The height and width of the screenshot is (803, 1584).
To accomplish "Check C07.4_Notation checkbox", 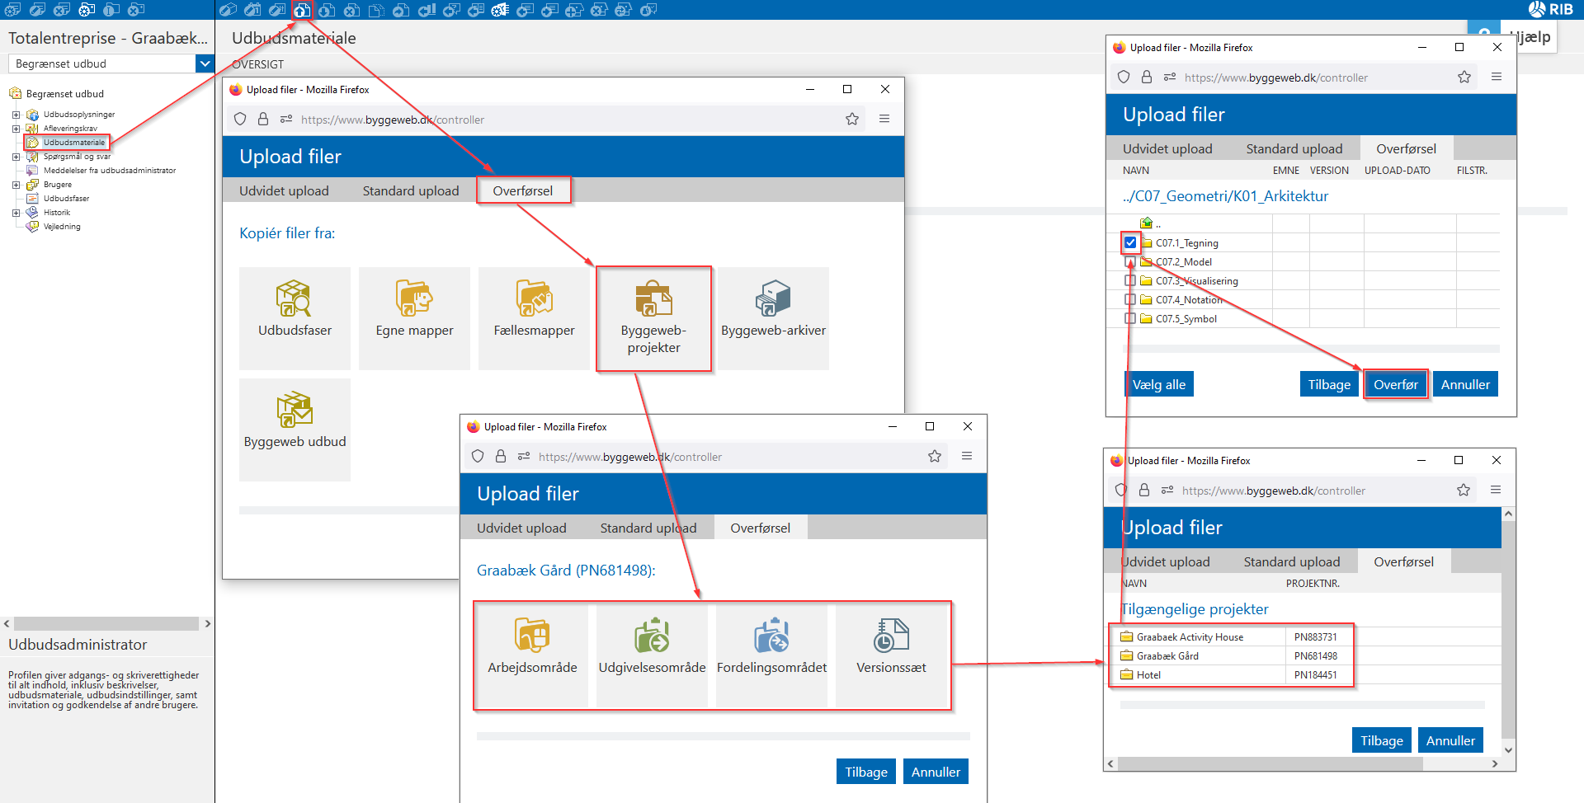I will [1130, 299].
